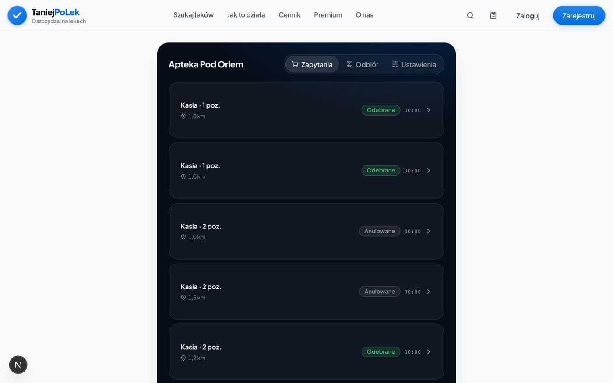
Task: Switch to the Ustawienia tab
Action: (414, 64)
